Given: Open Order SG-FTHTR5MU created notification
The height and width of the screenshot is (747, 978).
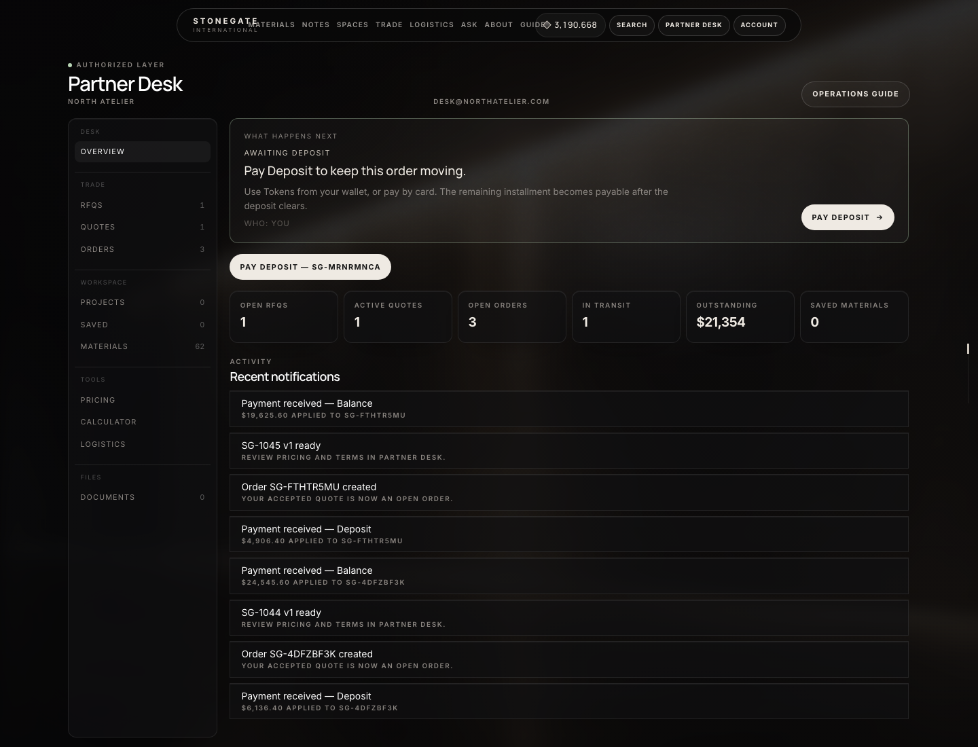Looking at the screenshot, I should tap(569, 492).
